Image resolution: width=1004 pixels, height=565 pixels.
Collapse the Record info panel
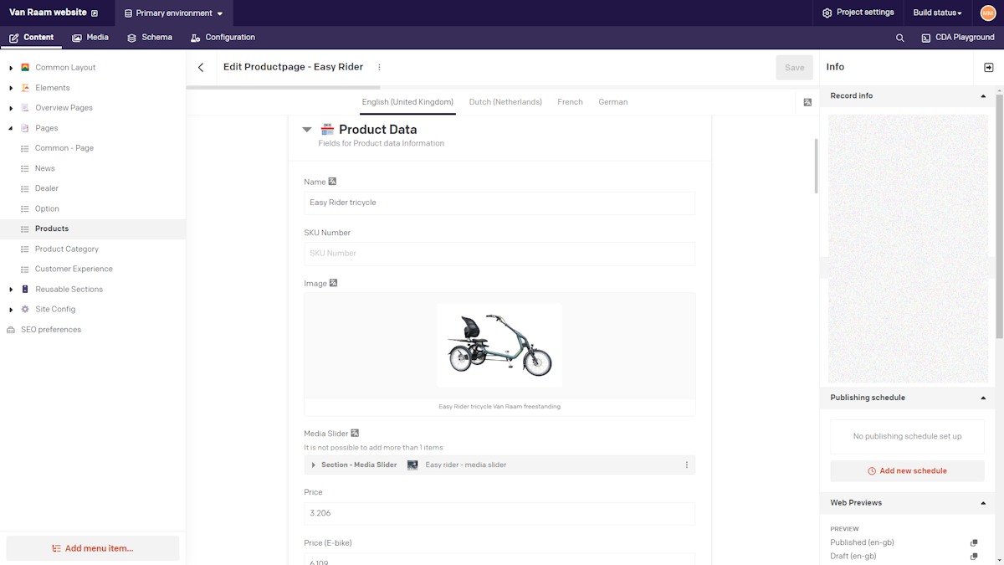[x=983, y=96]
